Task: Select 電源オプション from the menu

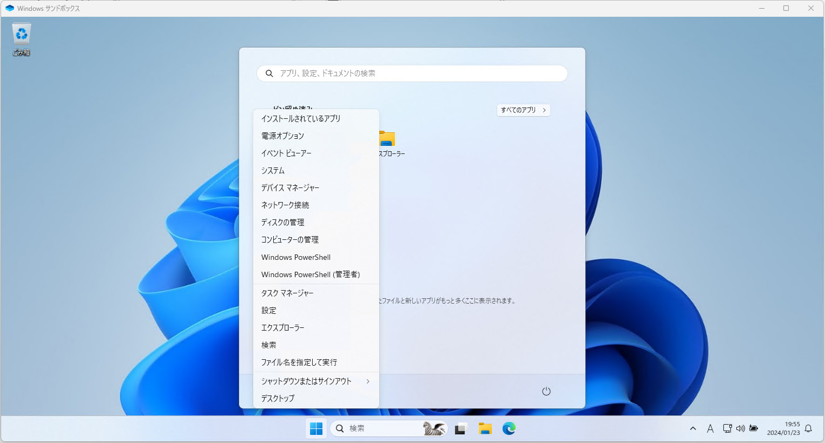Action: point(316,136)
